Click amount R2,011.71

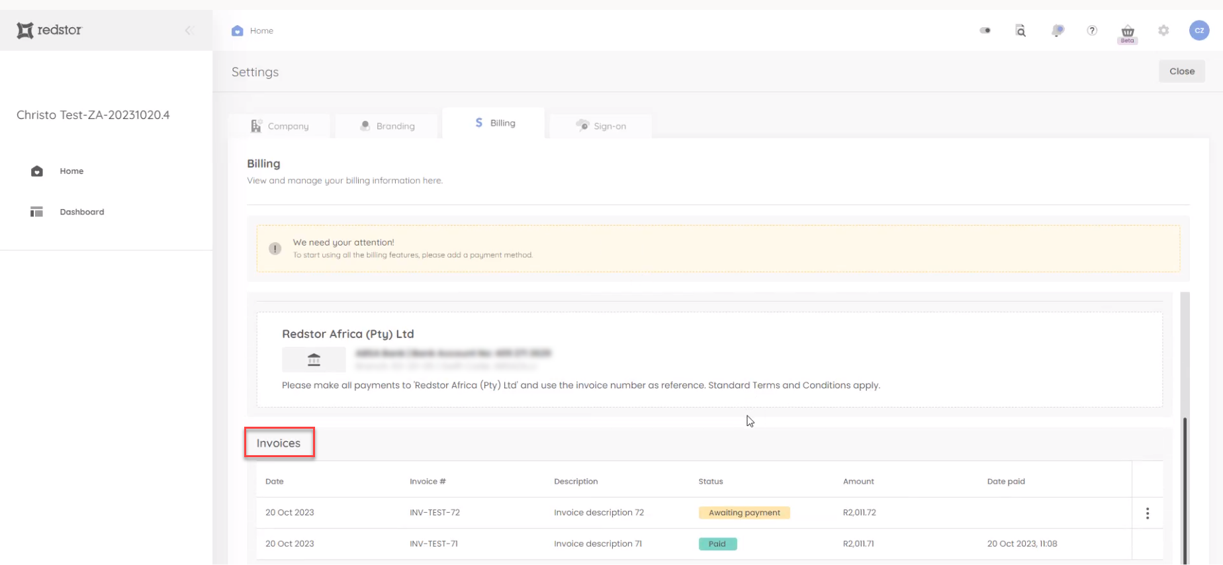pyautogui.click(x=858, y=544)
